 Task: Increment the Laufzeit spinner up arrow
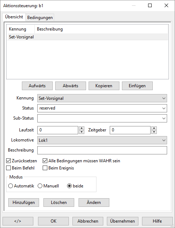(x=82, y=128)
